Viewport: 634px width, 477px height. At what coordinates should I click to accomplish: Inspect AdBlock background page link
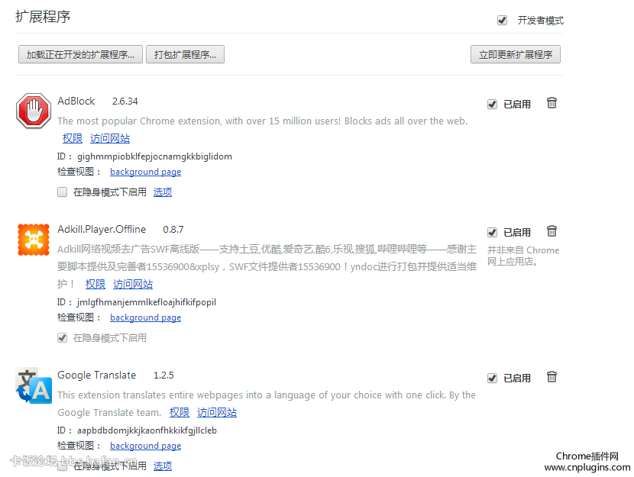click(x=145, y=172)
